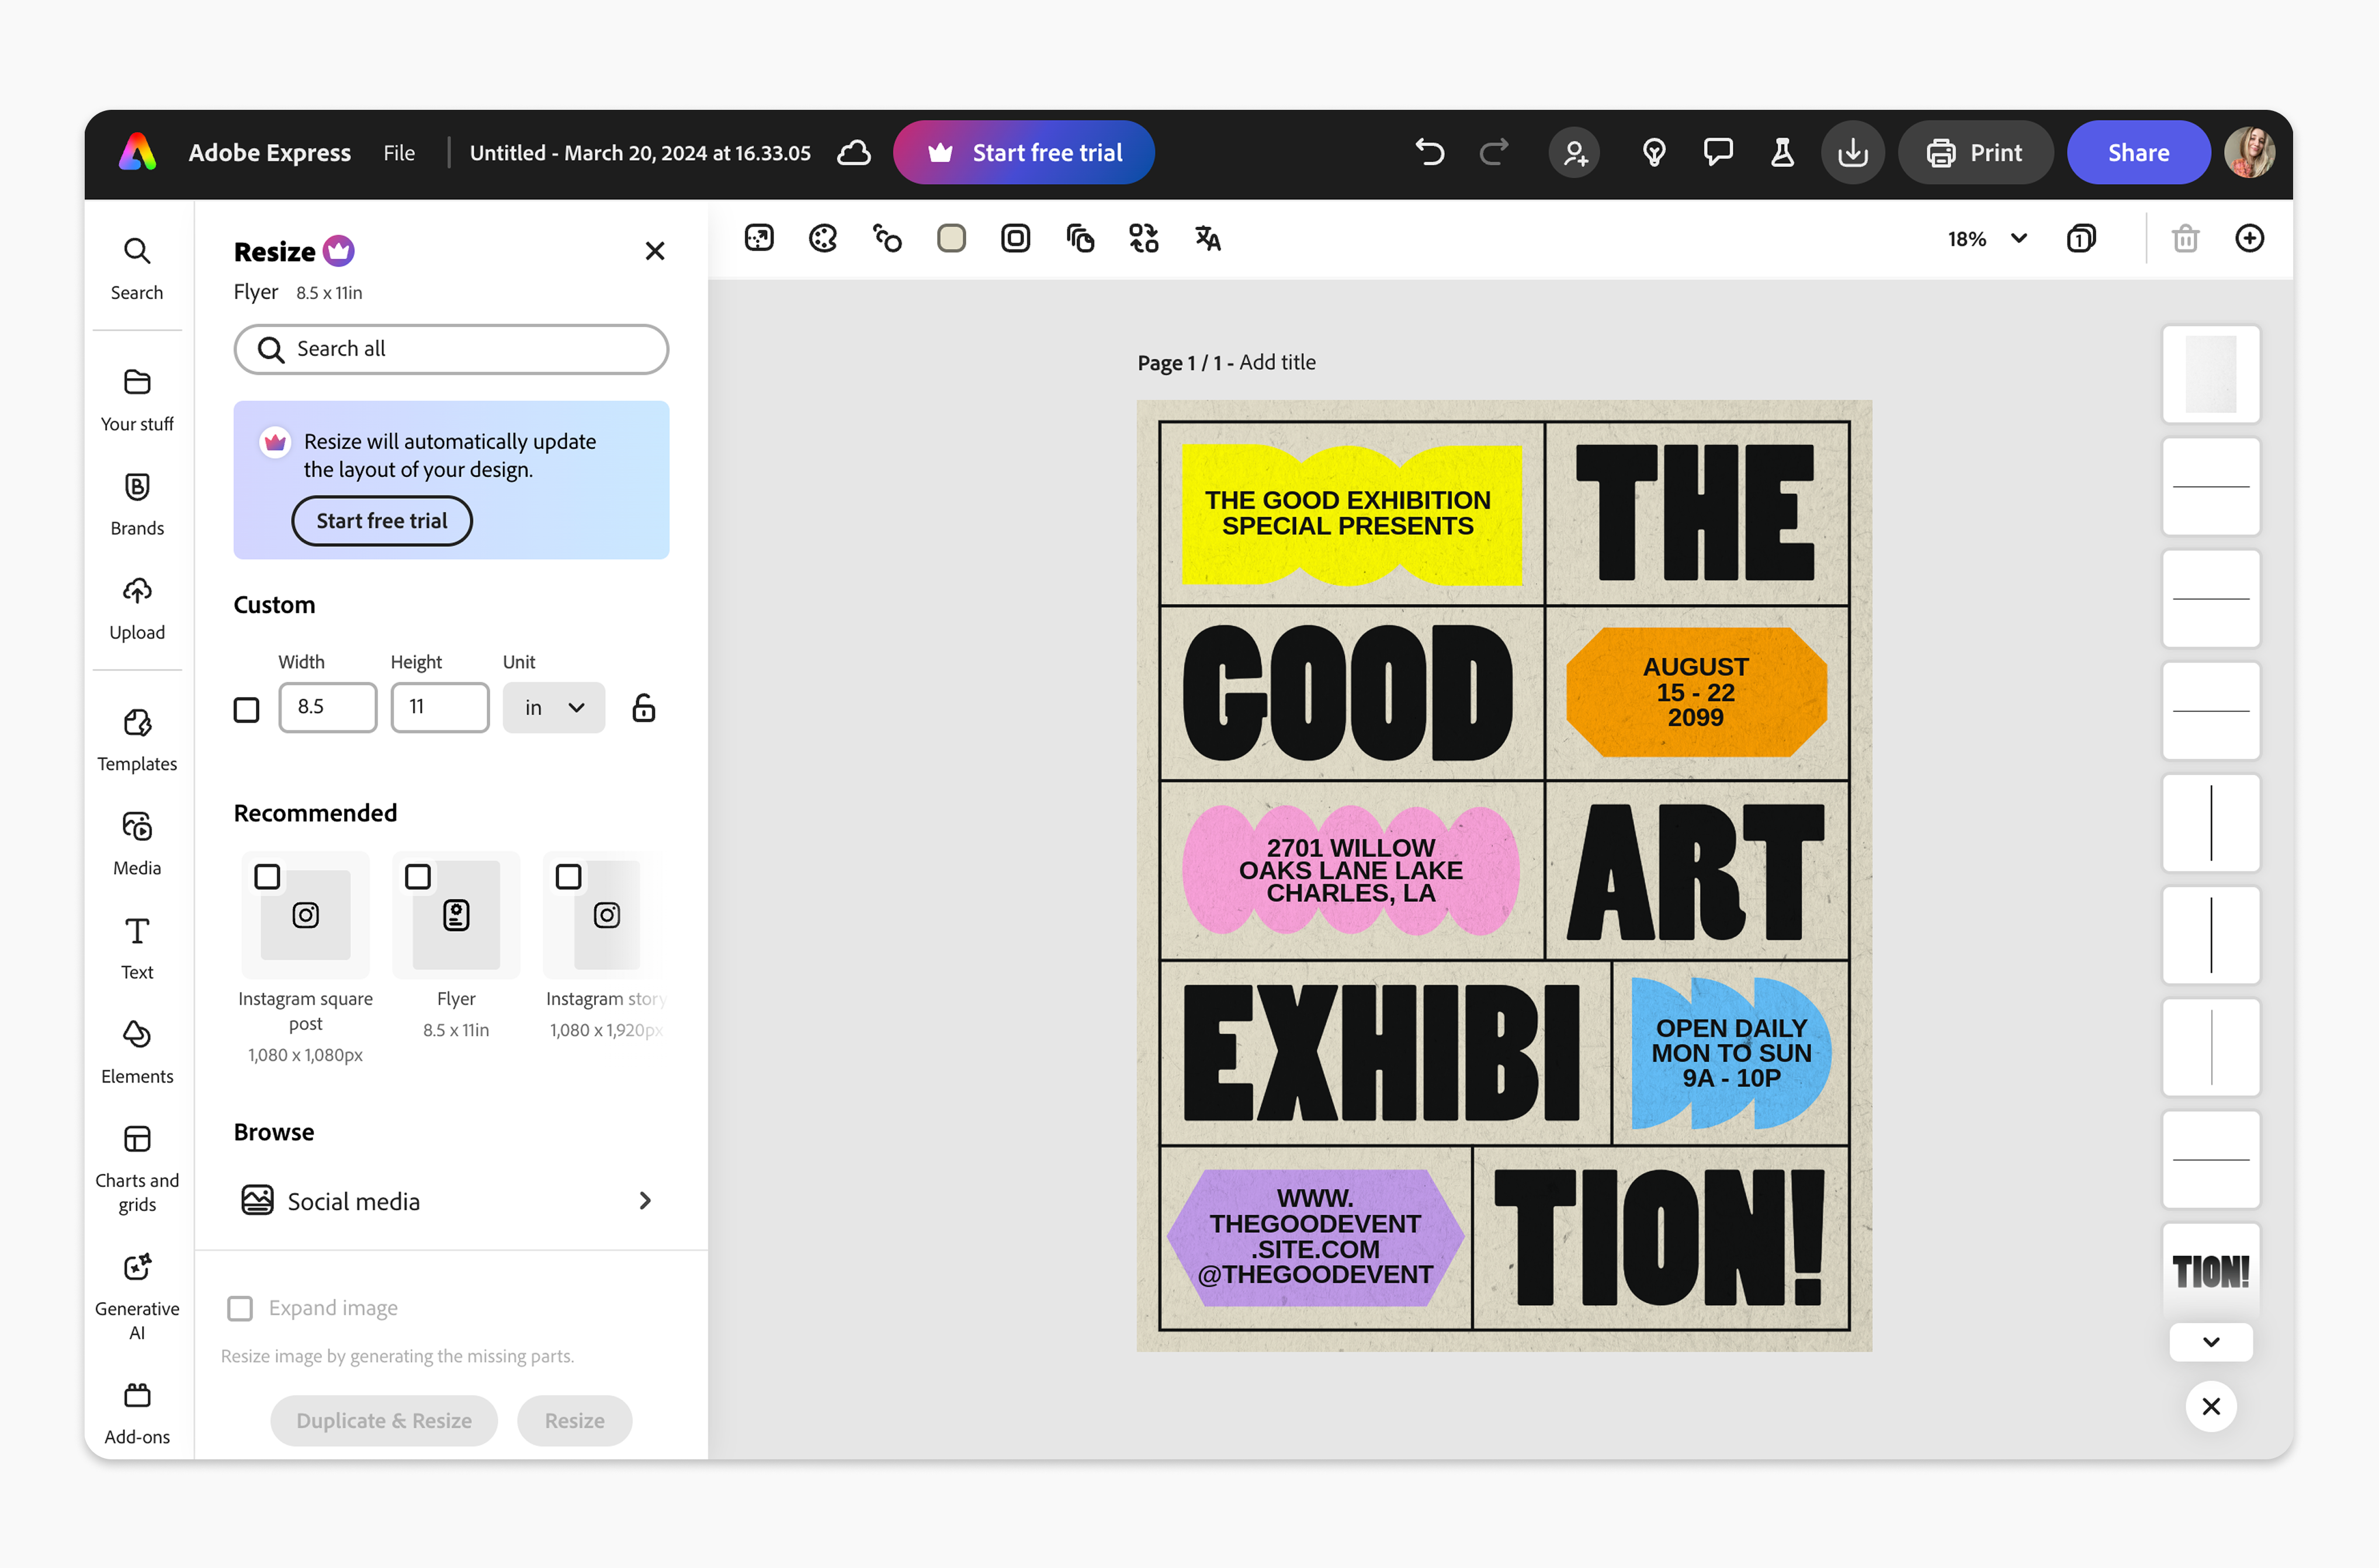Toggle the aspect ratio lock icon
This screenshot has height=1568, width=2379.
(x=644, y=708)
